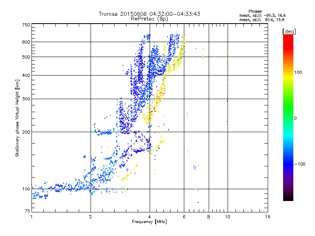Click the y-axis tick label "400"
Viewport: 315px width, 236px height.
tap(26, 75)
